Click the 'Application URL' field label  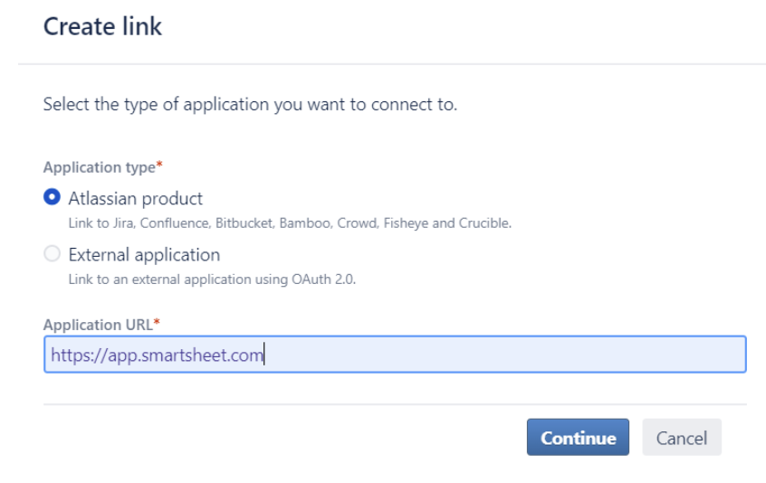pyautogui.click(x=98, y=325)
